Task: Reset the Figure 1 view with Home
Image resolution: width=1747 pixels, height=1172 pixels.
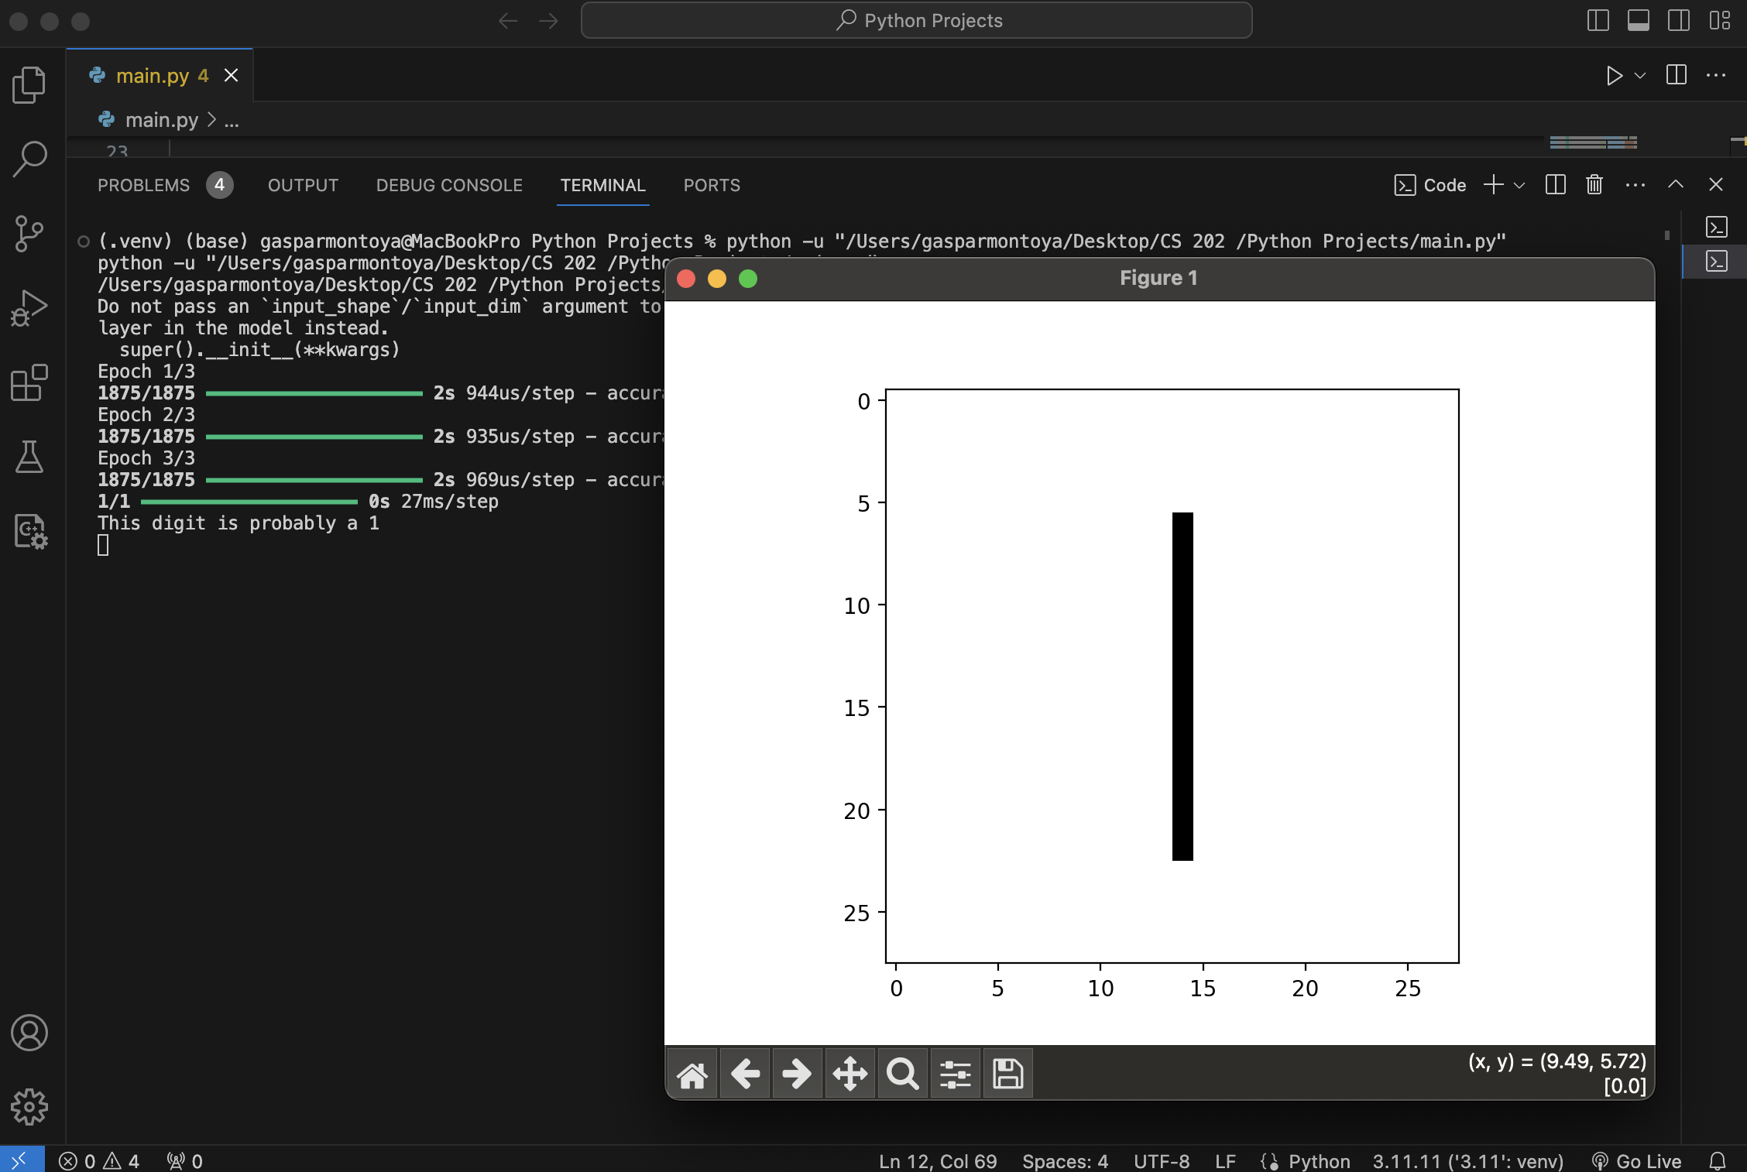Action: (692, 1074)
